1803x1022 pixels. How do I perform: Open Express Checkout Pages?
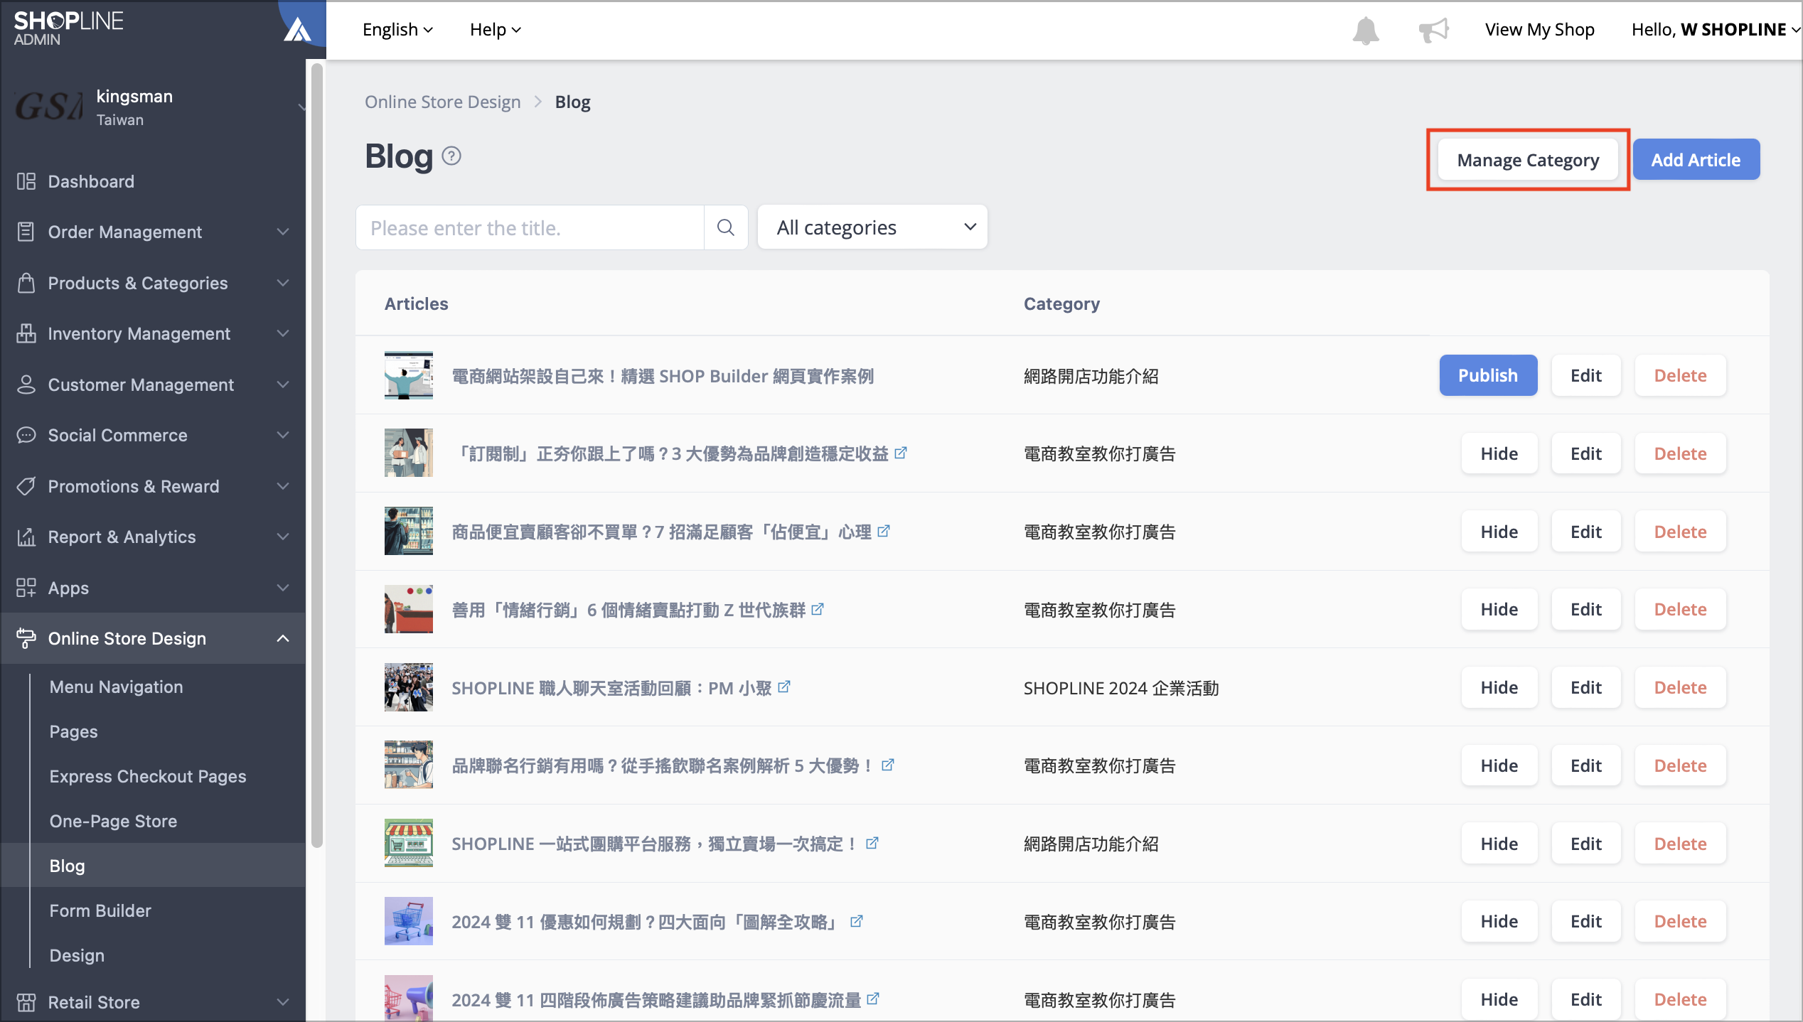(148, 776)
